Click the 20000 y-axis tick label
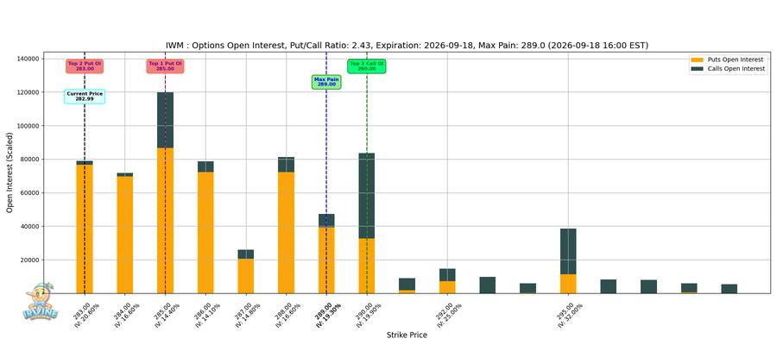The image size is (777, 345). (x=29, y=260)
